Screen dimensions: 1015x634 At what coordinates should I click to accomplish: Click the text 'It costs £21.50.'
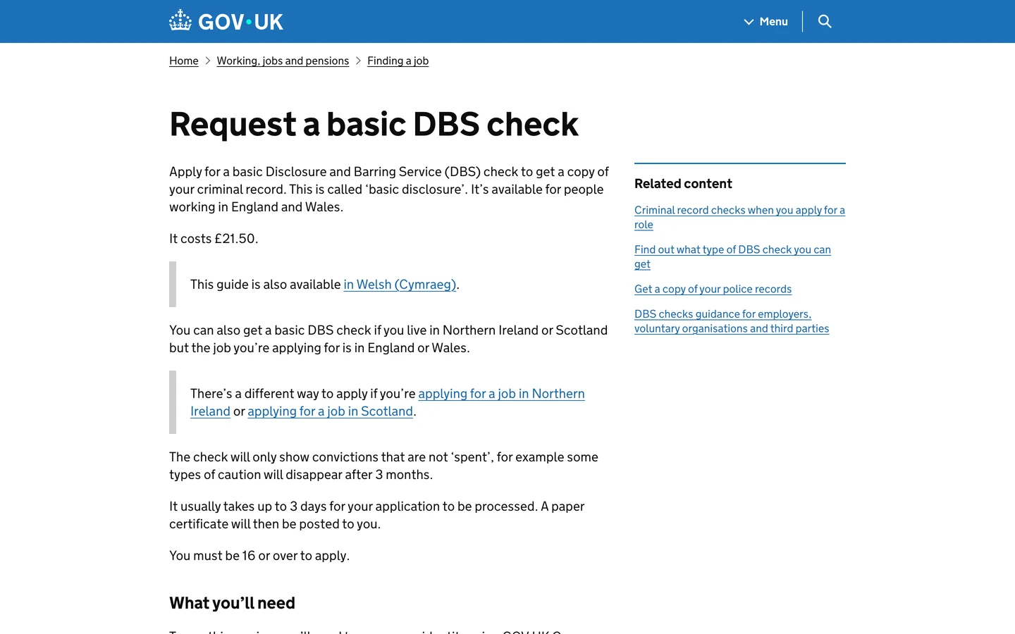pyautogui.click(x=214, y=239)
